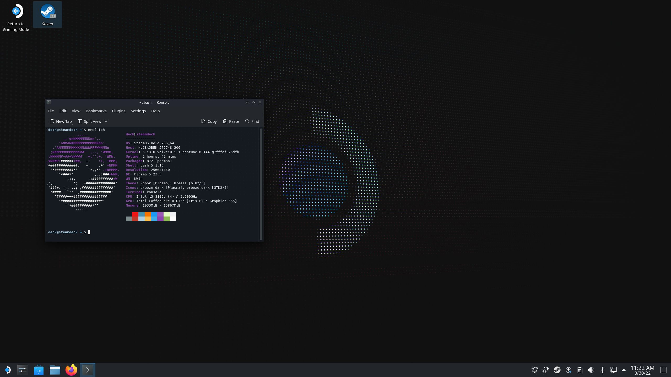Maximize the Konsole window

(x=254, y=102)
